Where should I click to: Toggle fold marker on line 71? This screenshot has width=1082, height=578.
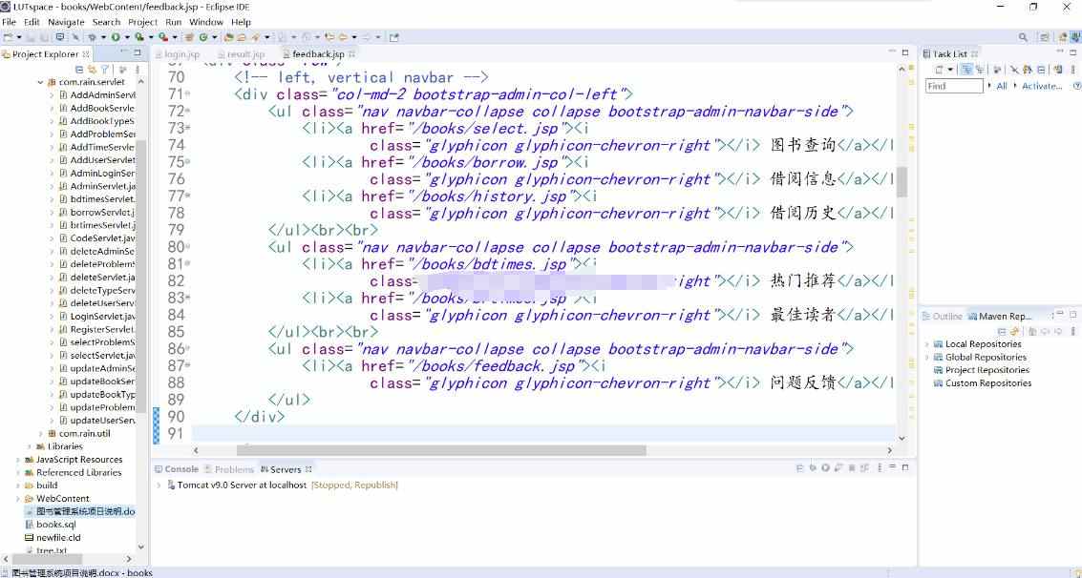tap(188, 93)
